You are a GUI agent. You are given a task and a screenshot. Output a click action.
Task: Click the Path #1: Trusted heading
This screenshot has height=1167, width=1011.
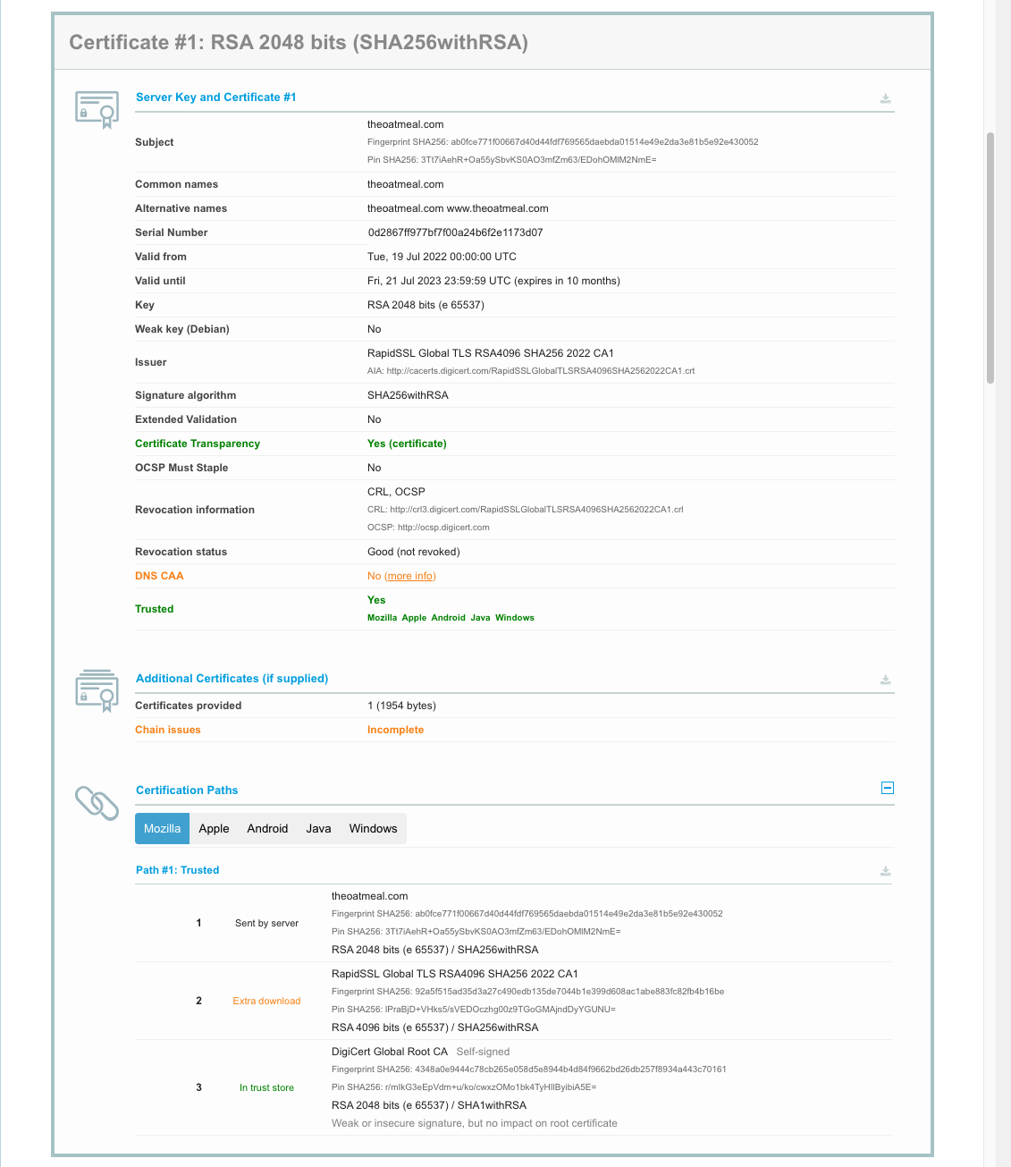click(177, 869)
